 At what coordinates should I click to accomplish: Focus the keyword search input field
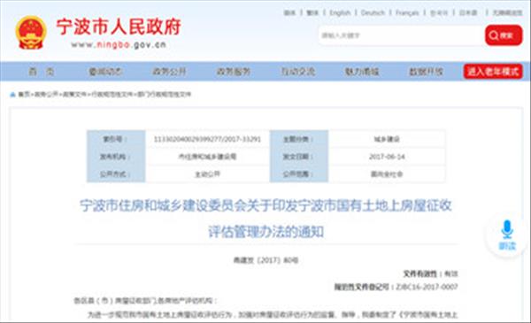click(x=401, y=35)
